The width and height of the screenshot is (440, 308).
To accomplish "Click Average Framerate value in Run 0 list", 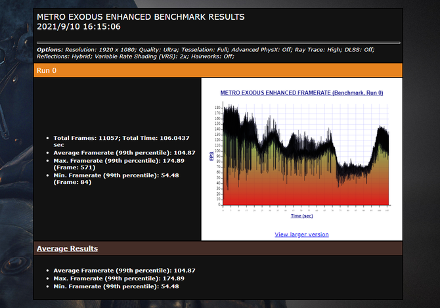I will 118,152.
